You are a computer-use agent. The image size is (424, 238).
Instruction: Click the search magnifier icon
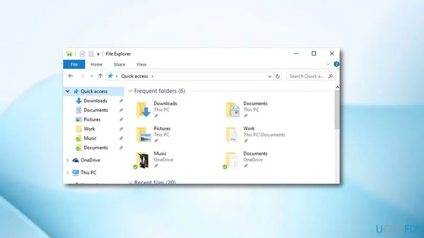click(330, 77)
